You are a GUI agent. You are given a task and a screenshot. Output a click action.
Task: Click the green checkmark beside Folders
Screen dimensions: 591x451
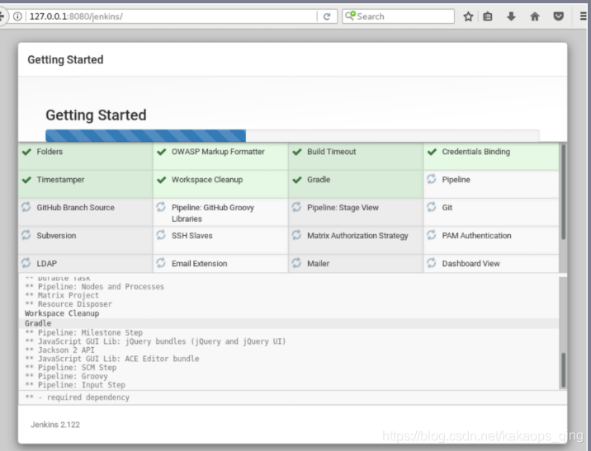click(26, 153)
